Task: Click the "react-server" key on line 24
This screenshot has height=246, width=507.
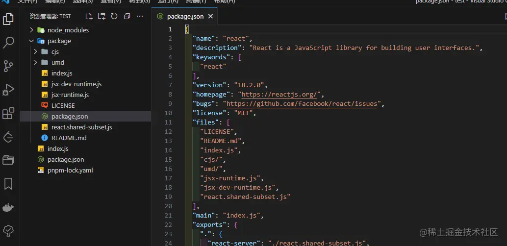Action: pyautogui.click(x=234, y=243)
